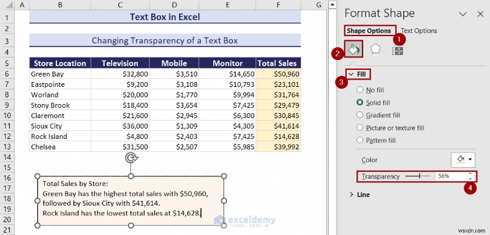Image resolution: width=490 pixels, height=235 pixels.
Task: Select the Worland cell
Action: (60, 95)
